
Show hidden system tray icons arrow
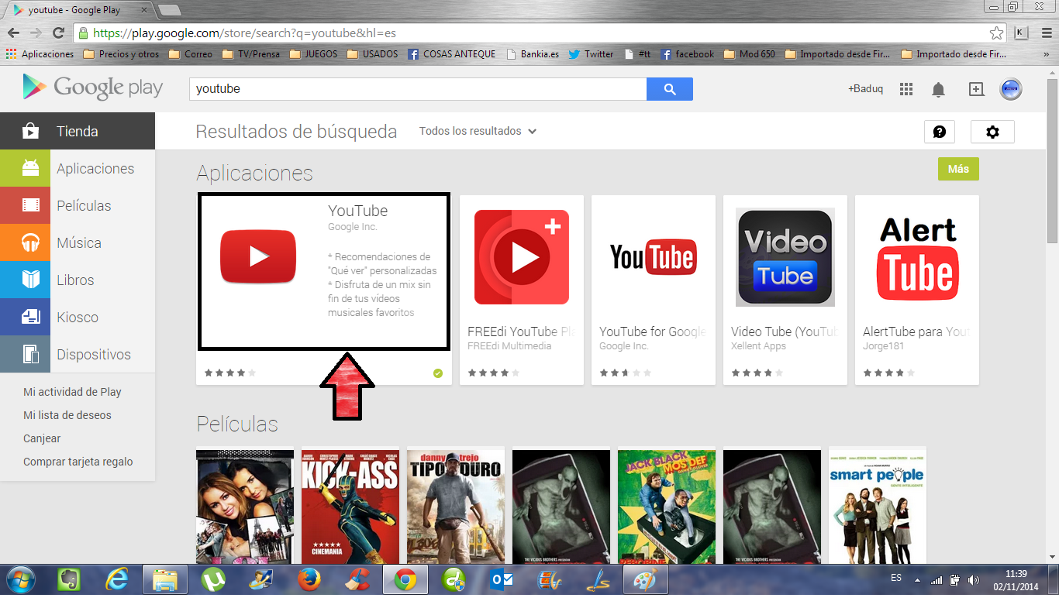[917, 580]
